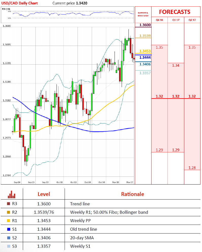The image size is (202, 252).
Task: Click the R3 dark red color swatch
Action: point(9,204)
